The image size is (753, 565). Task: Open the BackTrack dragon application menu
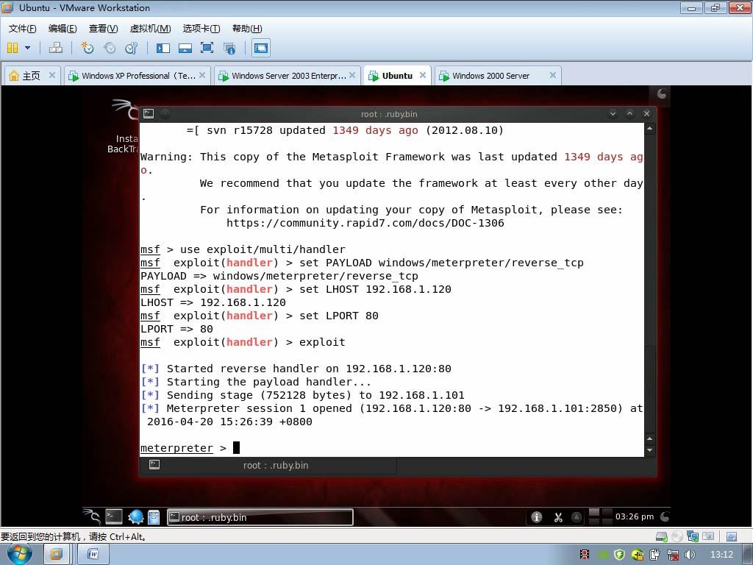[x=92, y=516]
